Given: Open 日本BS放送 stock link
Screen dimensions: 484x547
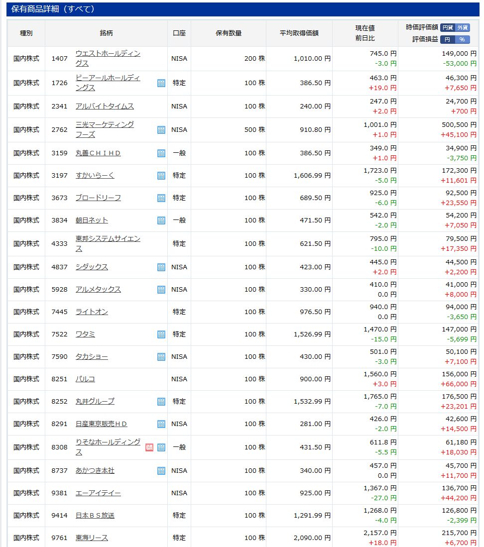Looking at the screenshot, I should [x=95, y=515].
